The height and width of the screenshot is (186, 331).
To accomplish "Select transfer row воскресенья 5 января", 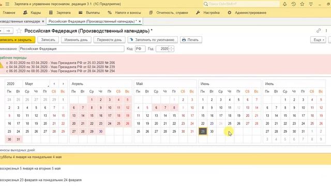I will point(165,168).
